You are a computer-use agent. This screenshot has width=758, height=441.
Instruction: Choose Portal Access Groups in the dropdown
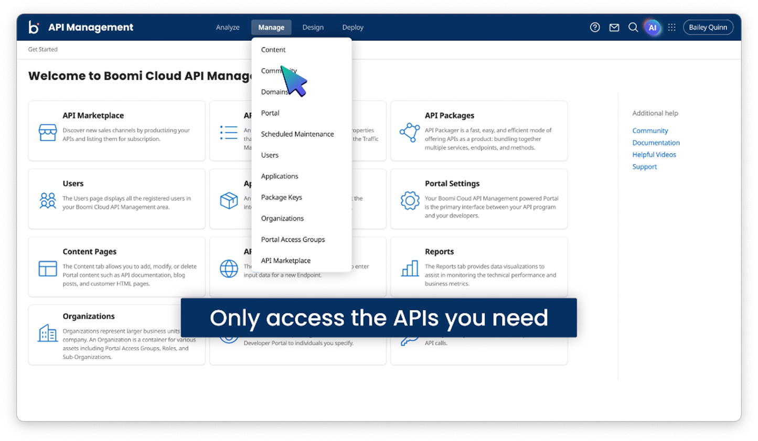(293, 239)
